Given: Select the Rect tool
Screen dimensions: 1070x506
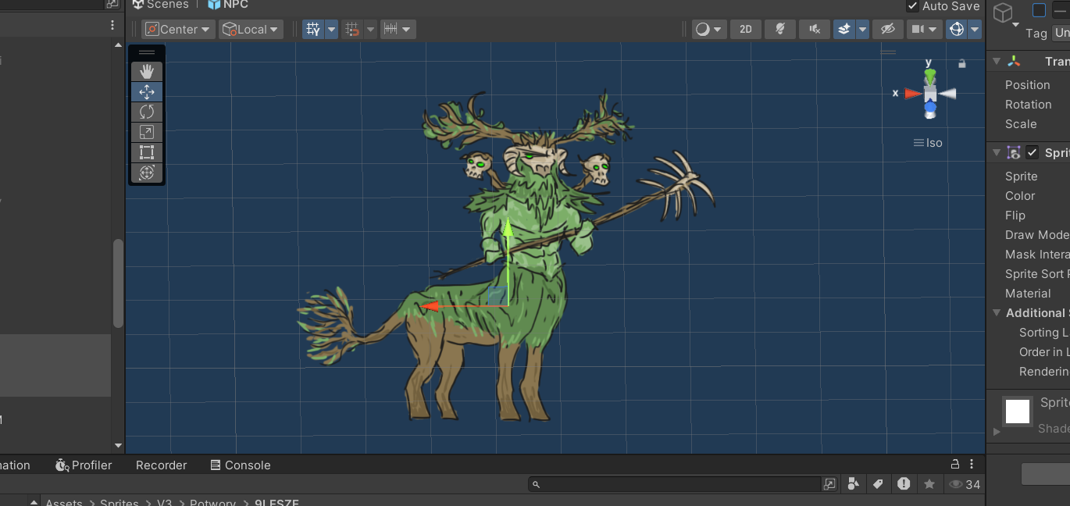Looking at the screenshot, I should tap(147, 152).
